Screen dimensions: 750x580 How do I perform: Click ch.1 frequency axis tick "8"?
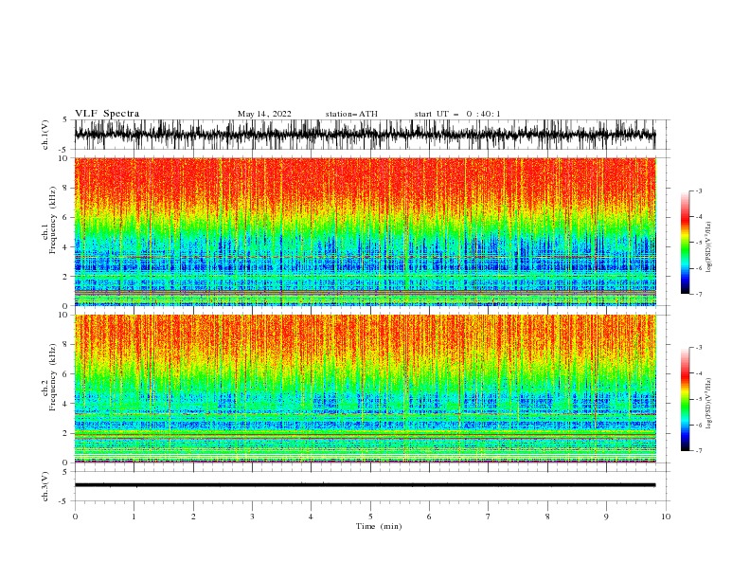65,188
